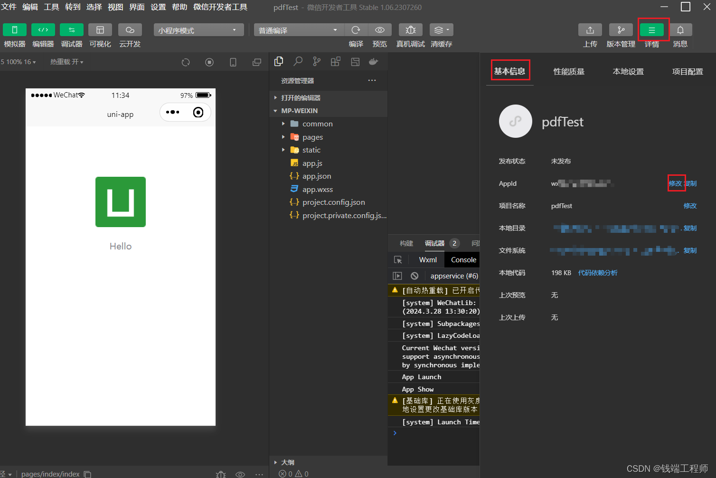Viewport: 716px width, 478px height.
Task: Open the app.wxss file
Action: (x=328, y=189)
